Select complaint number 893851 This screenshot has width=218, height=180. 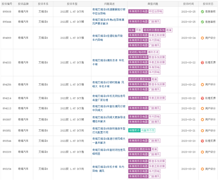coord(7,131)
